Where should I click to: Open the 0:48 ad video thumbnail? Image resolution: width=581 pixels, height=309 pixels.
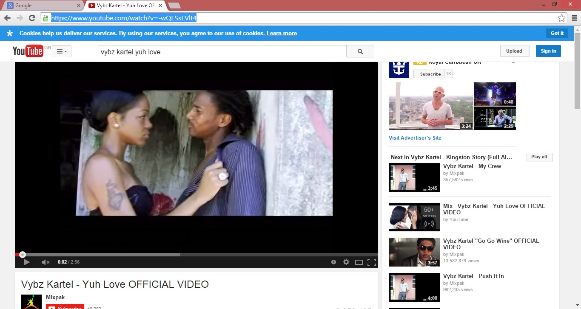495,94
